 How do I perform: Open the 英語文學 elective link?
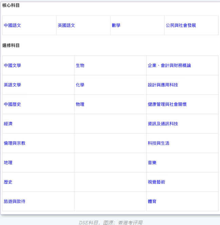coord(12,85)
